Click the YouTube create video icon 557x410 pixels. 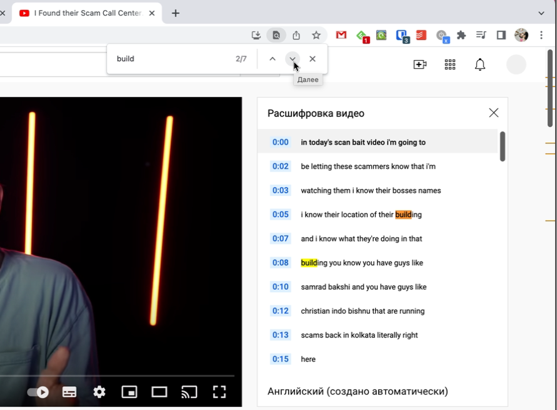pos(420,64)
